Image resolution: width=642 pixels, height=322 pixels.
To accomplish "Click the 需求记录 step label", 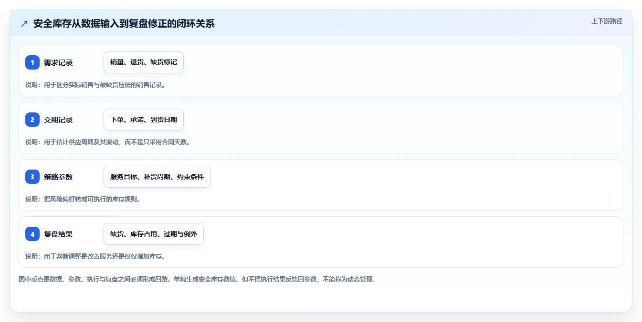I will coord(58,62).
